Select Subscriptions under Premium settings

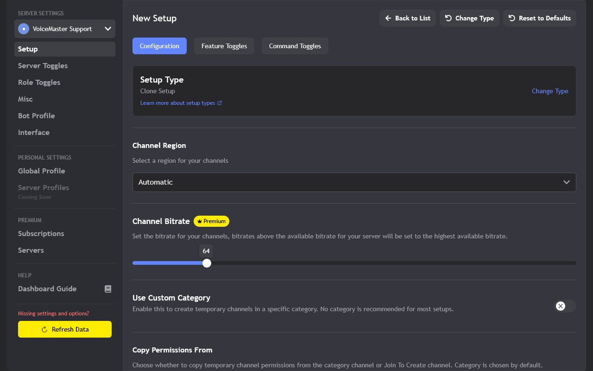(x=41, y=233)
